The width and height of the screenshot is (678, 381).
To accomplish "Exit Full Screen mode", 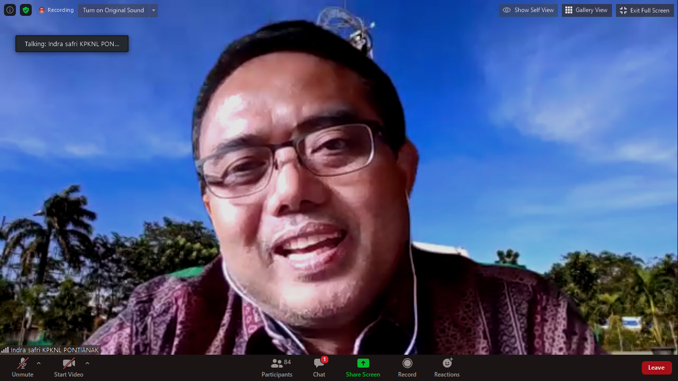I will pos(645,10).
